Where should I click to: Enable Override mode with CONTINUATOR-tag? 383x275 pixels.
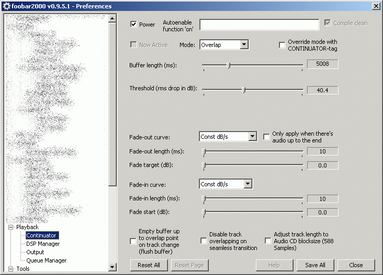coord(282,45)
